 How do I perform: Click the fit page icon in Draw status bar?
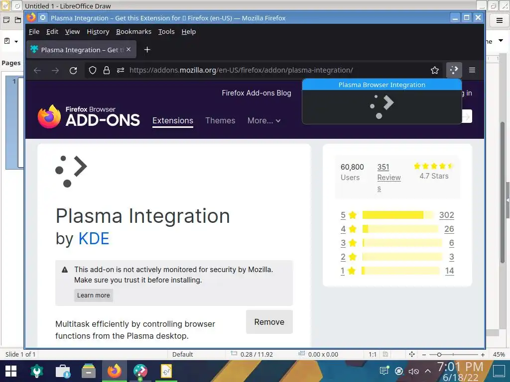pos(412,354)
